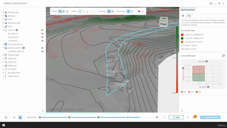Image resolution: width=227 pixels, height=128 pixels.
Task: Expand the Building Pad node
Action: click(x=3, y=12)
